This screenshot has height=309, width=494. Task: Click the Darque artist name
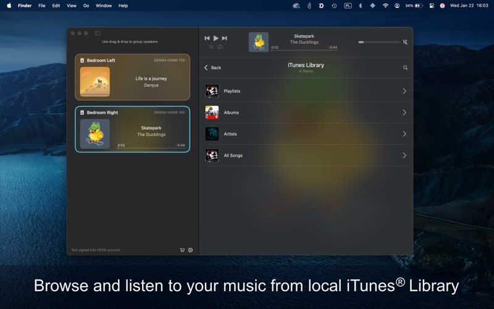coord(151,85)
